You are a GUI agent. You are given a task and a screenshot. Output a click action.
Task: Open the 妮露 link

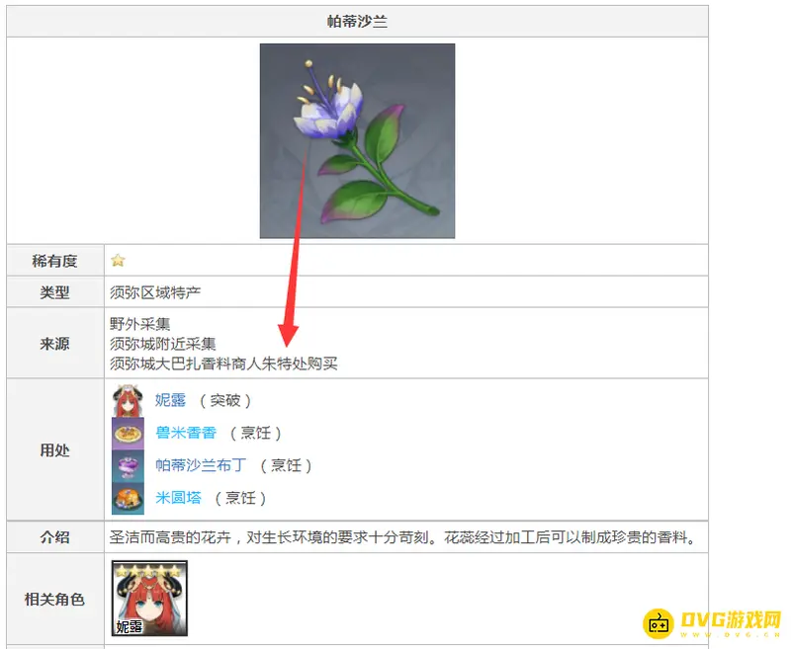click(x=170, y=400)
